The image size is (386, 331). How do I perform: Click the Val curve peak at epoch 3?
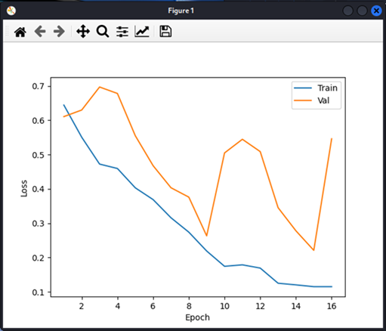(x=100, y=87)
